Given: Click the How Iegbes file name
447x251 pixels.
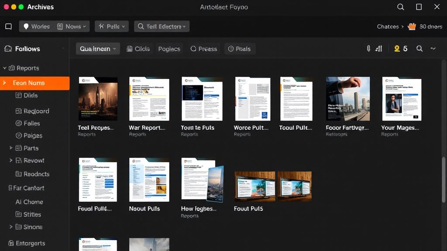Looking at the screenshot, I should click(x=199, y=209).
